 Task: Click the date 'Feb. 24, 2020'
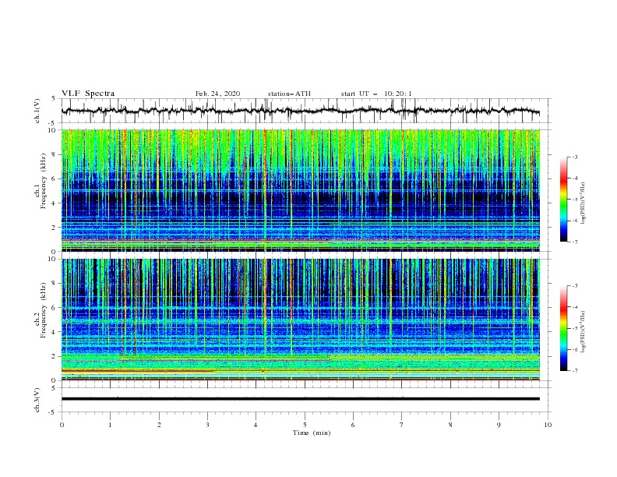pyautogui.click(x=217, y=94)
